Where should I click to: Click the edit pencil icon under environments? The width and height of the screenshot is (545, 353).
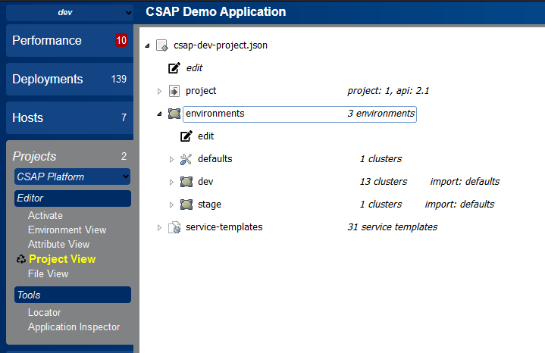point(186,136)
